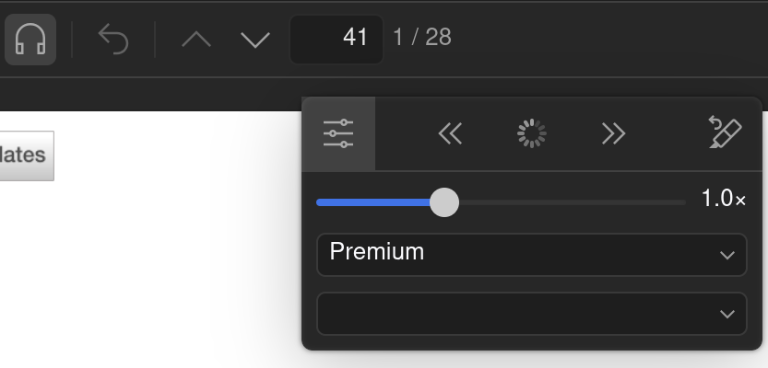Click the partially visible button ending in 'lates'
This screenshot has height=368, width=768.
(27, 155)
